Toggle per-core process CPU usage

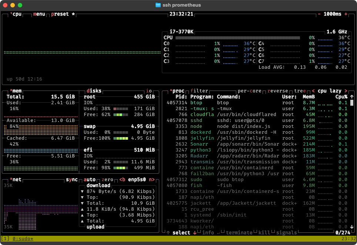[x=250, y=91]
